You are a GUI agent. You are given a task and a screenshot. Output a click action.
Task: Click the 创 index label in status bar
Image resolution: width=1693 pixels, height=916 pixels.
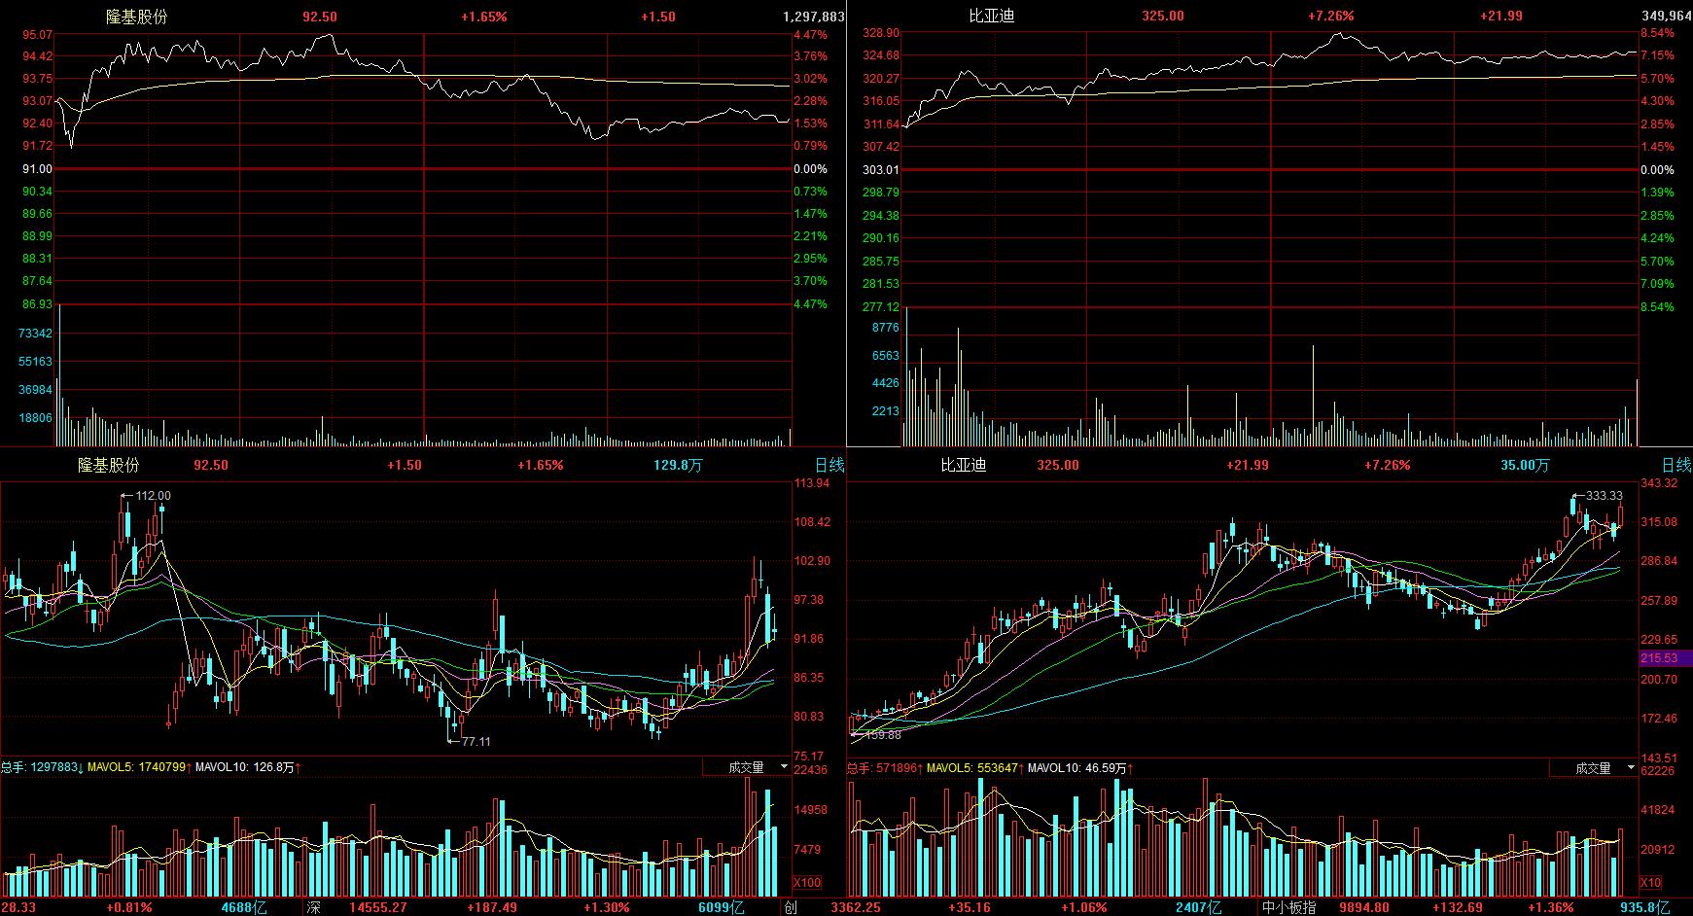click(791, 907)
